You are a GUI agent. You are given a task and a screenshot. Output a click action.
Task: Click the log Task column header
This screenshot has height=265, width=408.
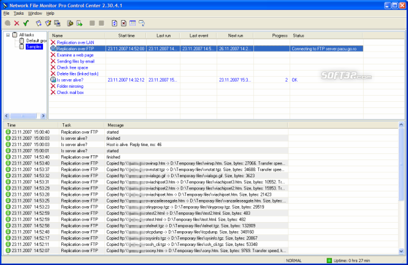pyautogui.click(x=82, y=125)
